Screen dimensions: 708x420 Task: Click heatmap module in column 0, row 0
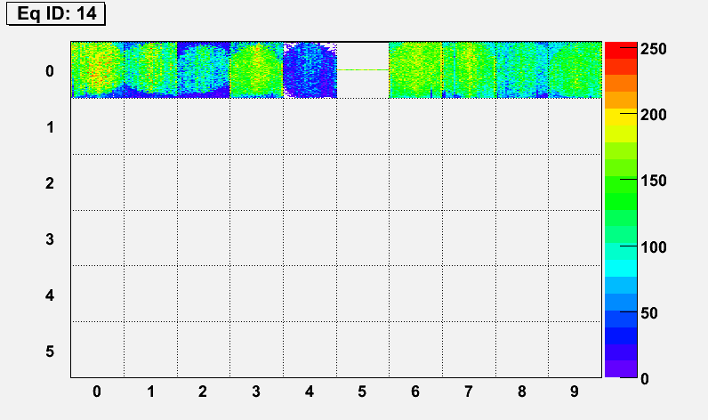coord(98,70)
